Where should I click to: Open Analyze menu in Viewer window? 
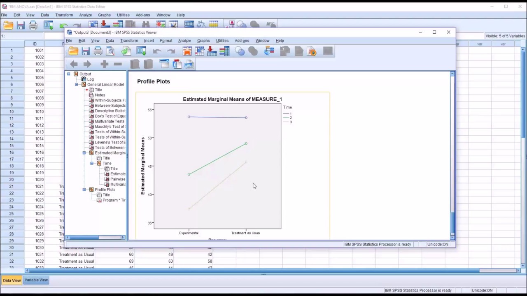184,41
